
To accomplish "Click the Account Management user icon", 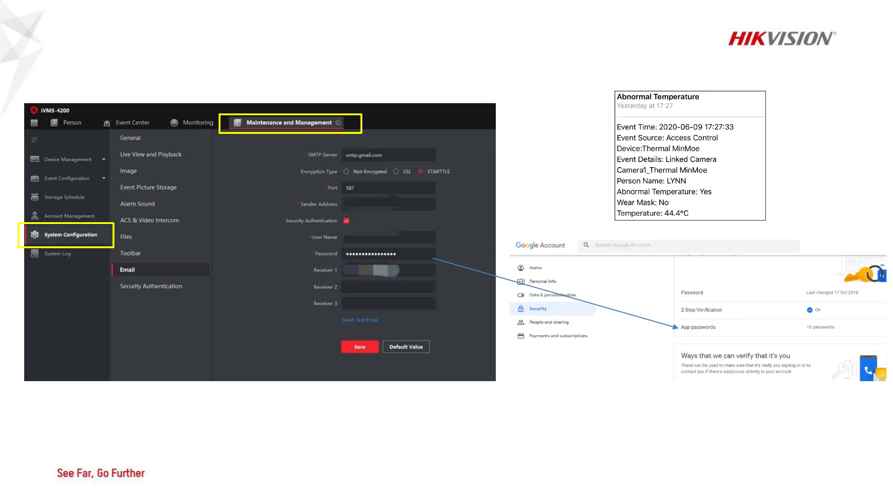I will click(35, 216).
